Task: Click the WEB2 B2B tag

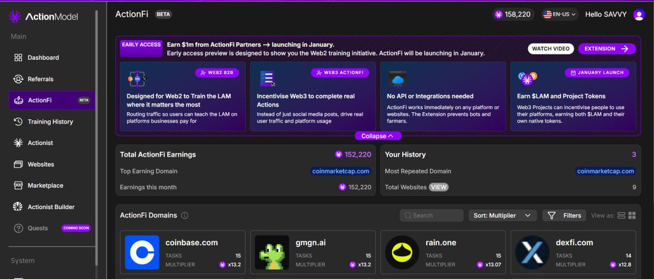Action: [218, 72]
